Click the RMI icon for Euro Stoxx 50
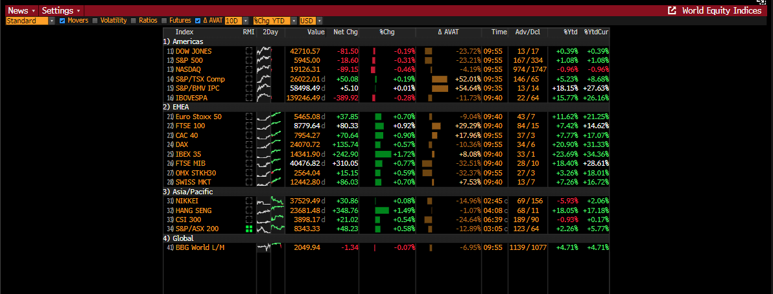This screenshot has width=773, height=294. point(249,116)
